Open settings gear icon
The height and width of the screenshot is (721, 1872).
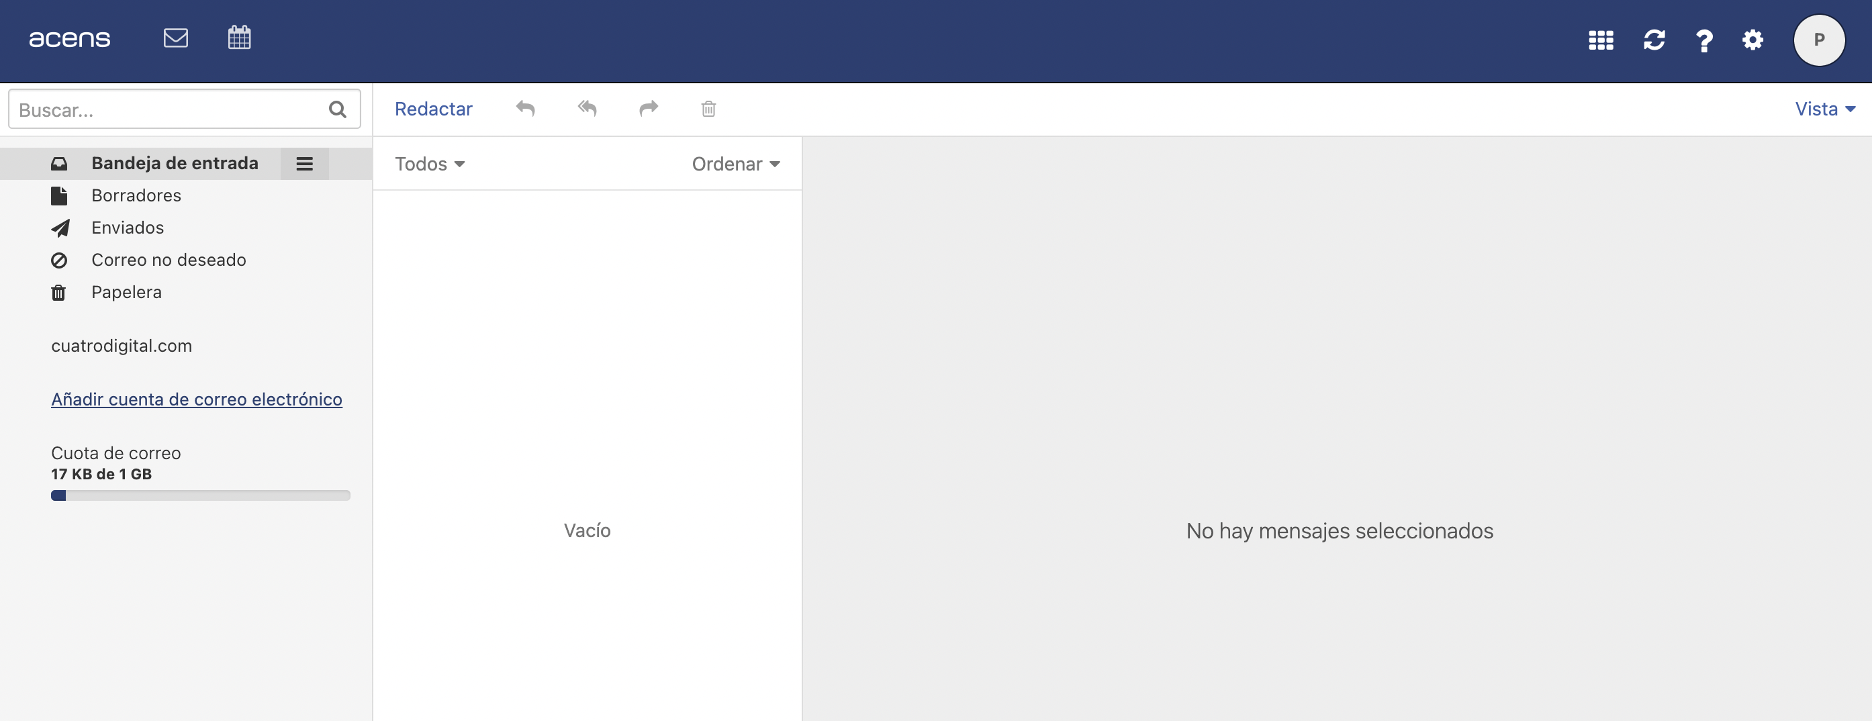tap(1752, 40)
